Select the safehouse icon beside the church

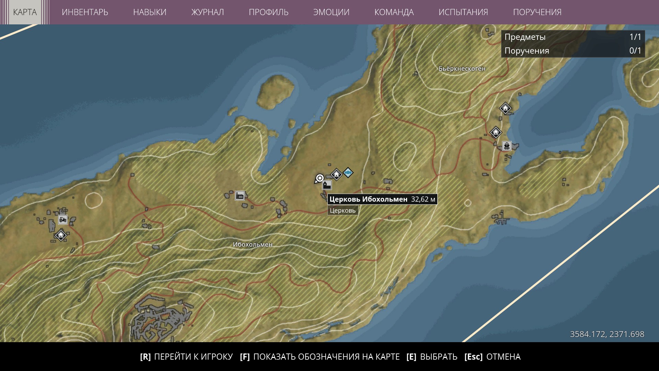click(x=336, y=174)
